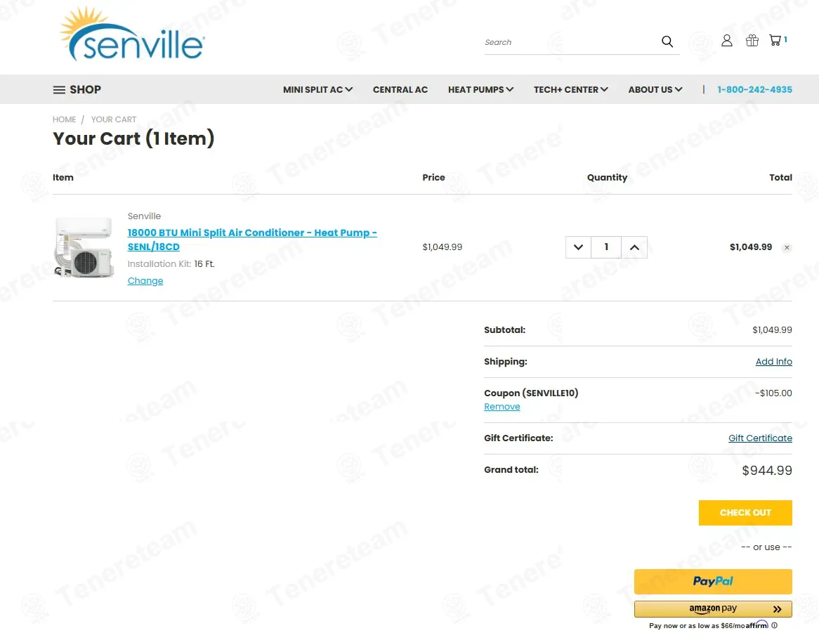Open the SHOP hamburger menu
This screenshot has width=819, height=633.
coord(77,89)
